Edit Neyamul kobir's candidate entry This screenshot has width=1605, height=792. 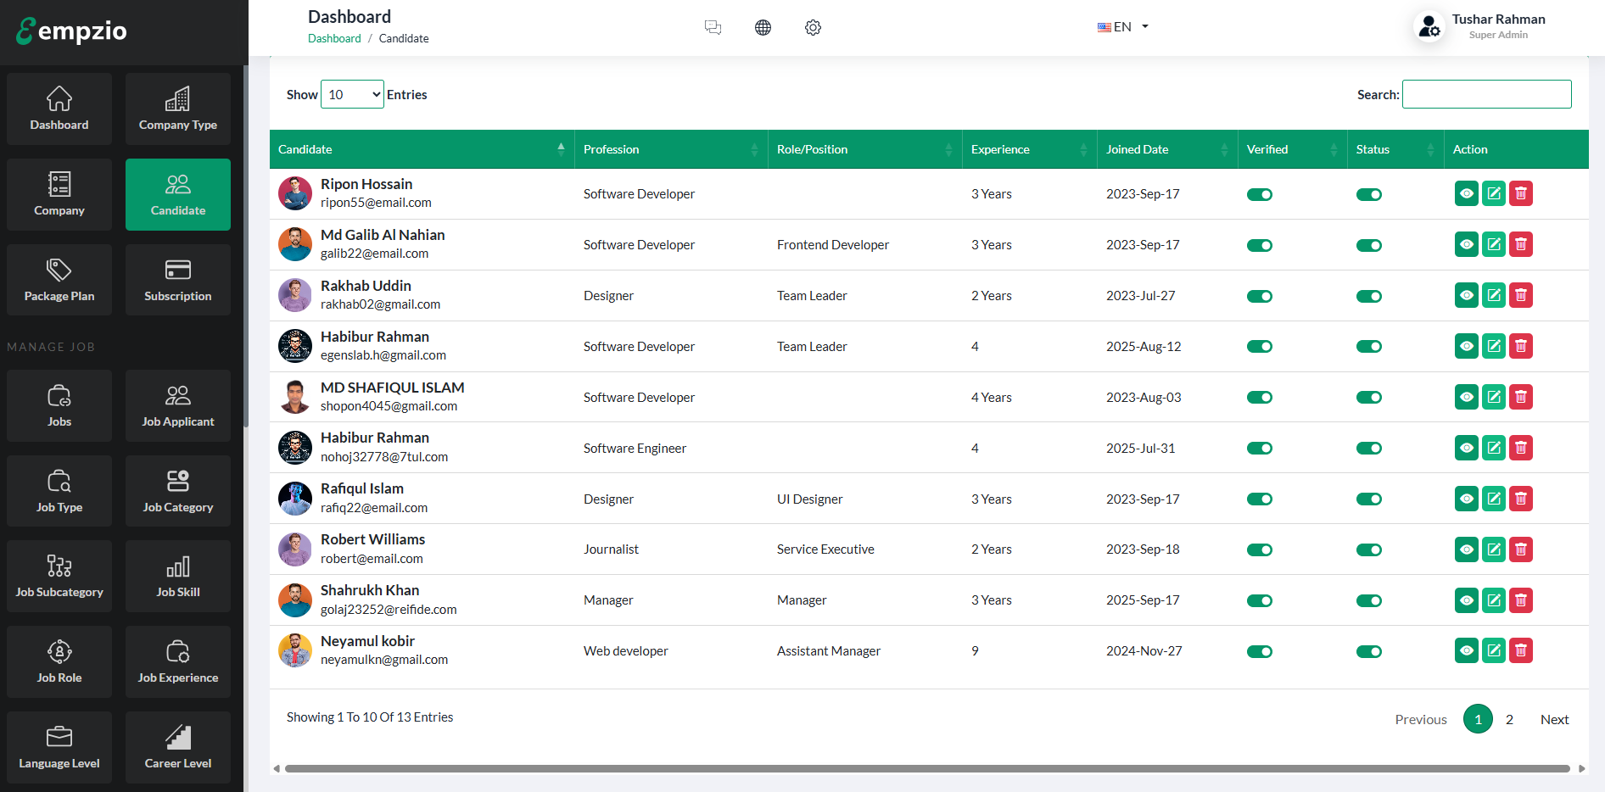(1493, 651)
